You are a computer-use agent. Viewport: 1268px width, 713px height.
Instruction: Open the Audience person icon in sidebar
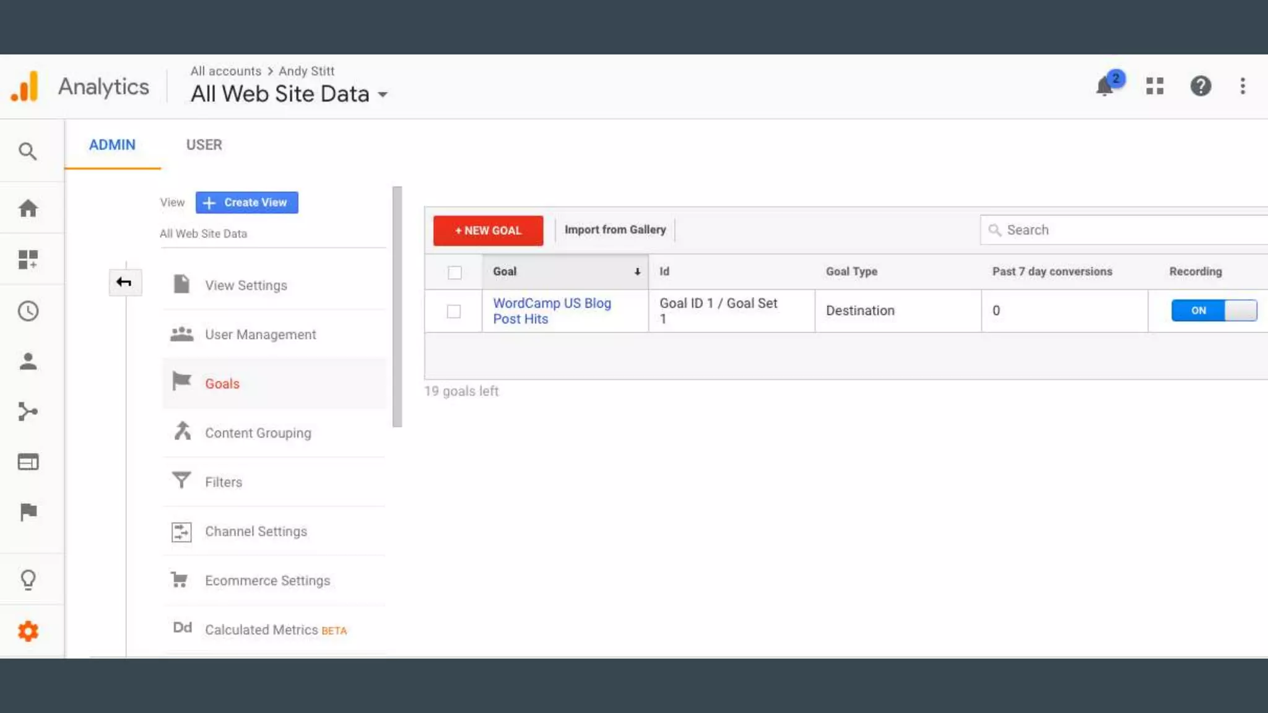(x=28, y=361)
